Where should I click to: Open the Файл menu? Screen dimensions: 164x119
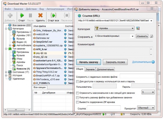tap(8, 9)
